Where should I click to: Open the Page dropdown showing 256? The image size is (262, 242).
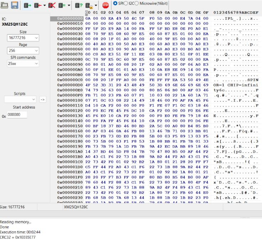[x=23, y=51]
